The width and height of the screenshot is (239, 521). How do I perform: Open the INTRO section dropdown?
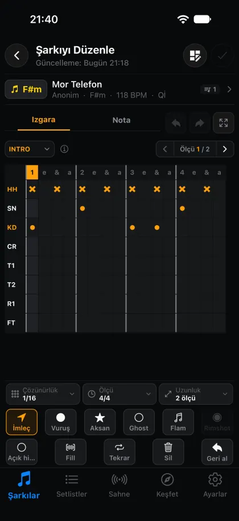point(30,149)
